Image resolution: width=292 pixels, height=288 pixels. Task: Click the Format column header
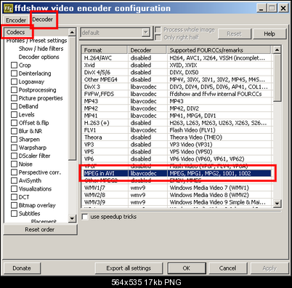click(x=105, y=50)
